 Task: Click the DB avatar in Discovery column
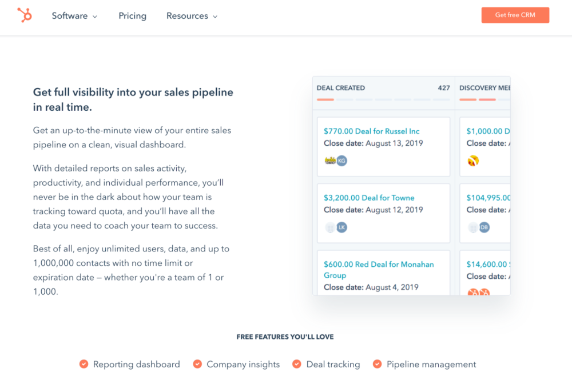[x=484, y=227]
